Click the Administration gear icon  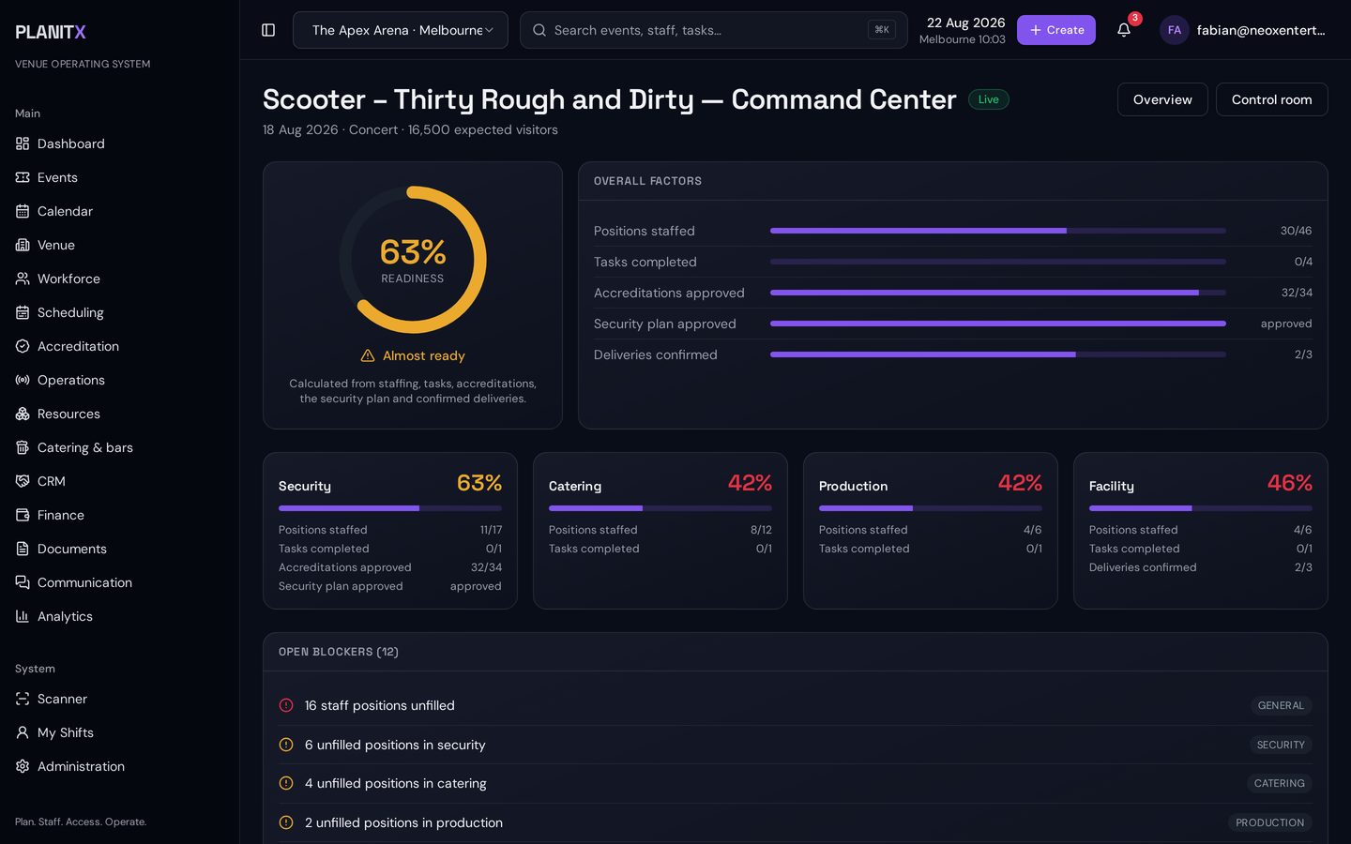click(x=23, y=766)
